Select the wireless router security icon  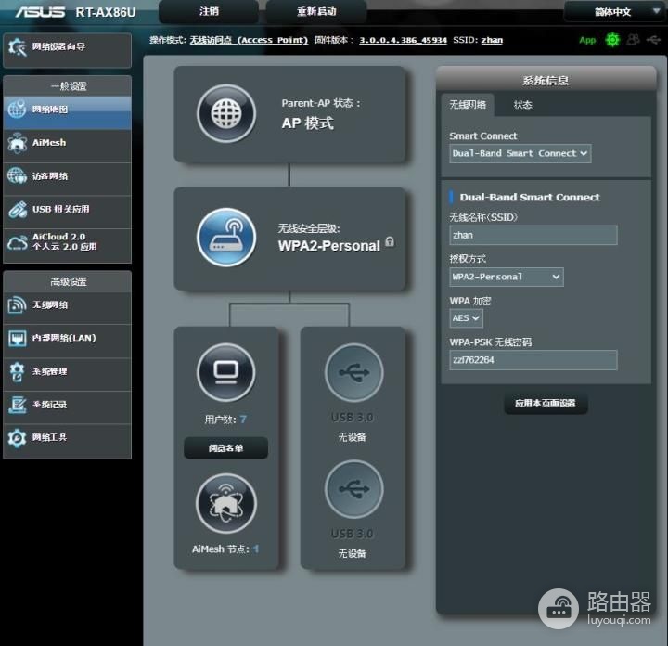point(226,238)
